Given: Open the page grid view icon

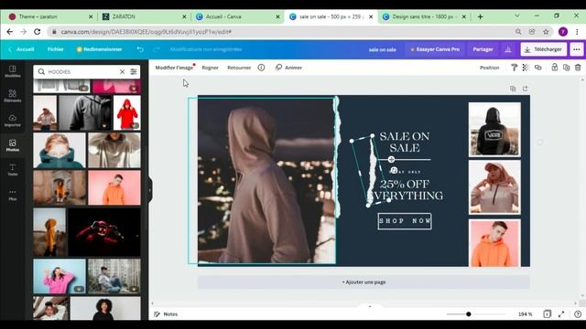Looking at the screenshot, I should [x=548, y=314].
